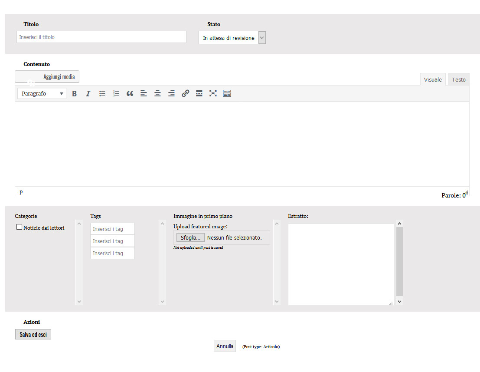
Task: Click Sfoglia to upload featured image
Action: coord(190,237)
